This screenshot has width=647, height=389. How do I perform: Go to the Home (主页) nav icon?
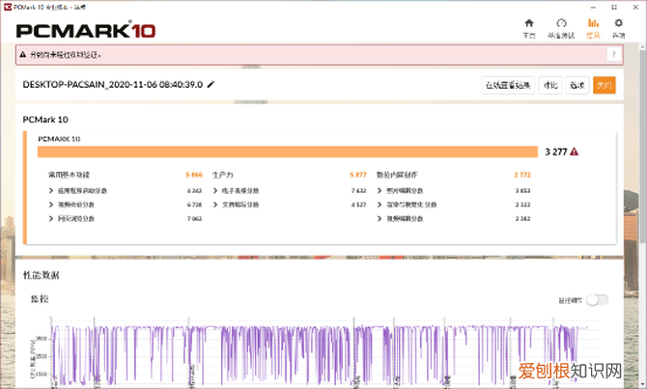tap(528, 26)
